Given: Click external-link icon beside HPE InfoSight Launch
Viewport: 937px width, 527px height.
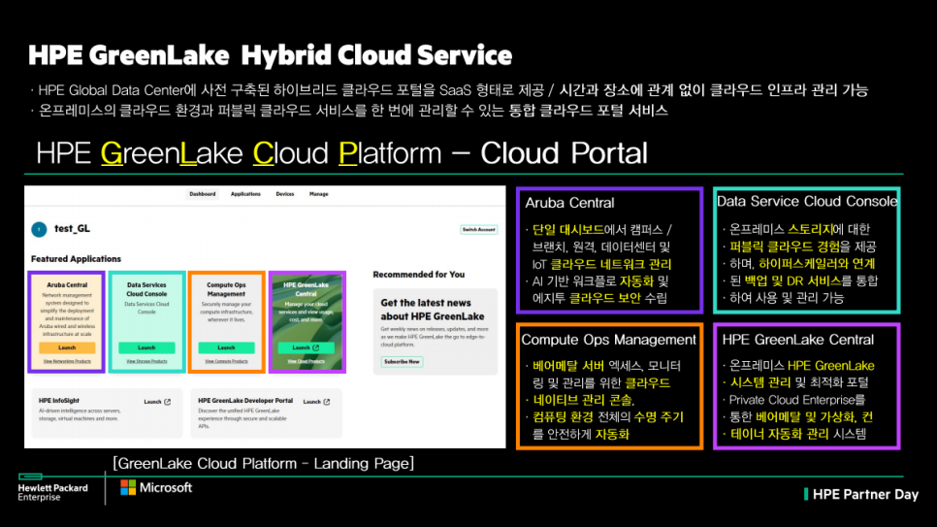Looking at the screenshot, I should click(167, 402).
